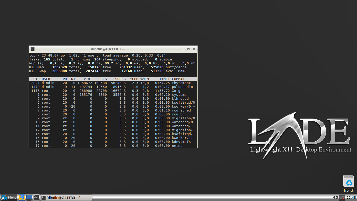Maximize the dindin@G41TR3 terminal window

tap(188, 49)
